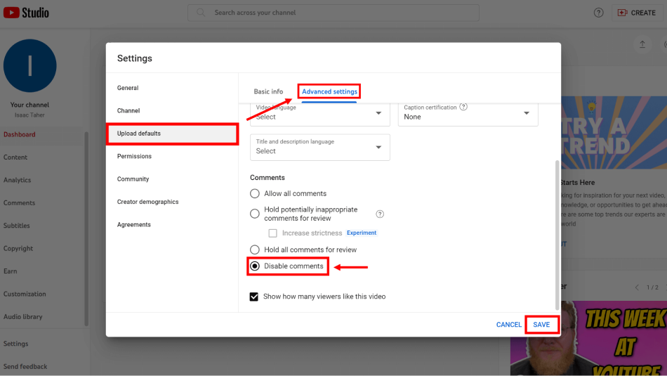Open Earn in the left sidebar
Screen dimensions: 667x376
(x=41, y=271)
